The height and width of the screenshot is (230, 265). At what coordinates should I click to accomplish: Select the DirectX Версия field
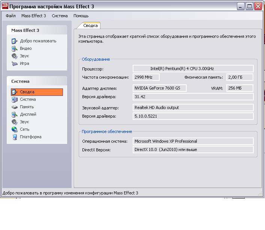tap(193, 149)
